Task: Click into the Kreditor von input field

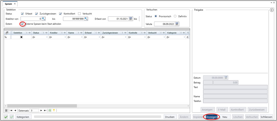Action: (31, 19)
